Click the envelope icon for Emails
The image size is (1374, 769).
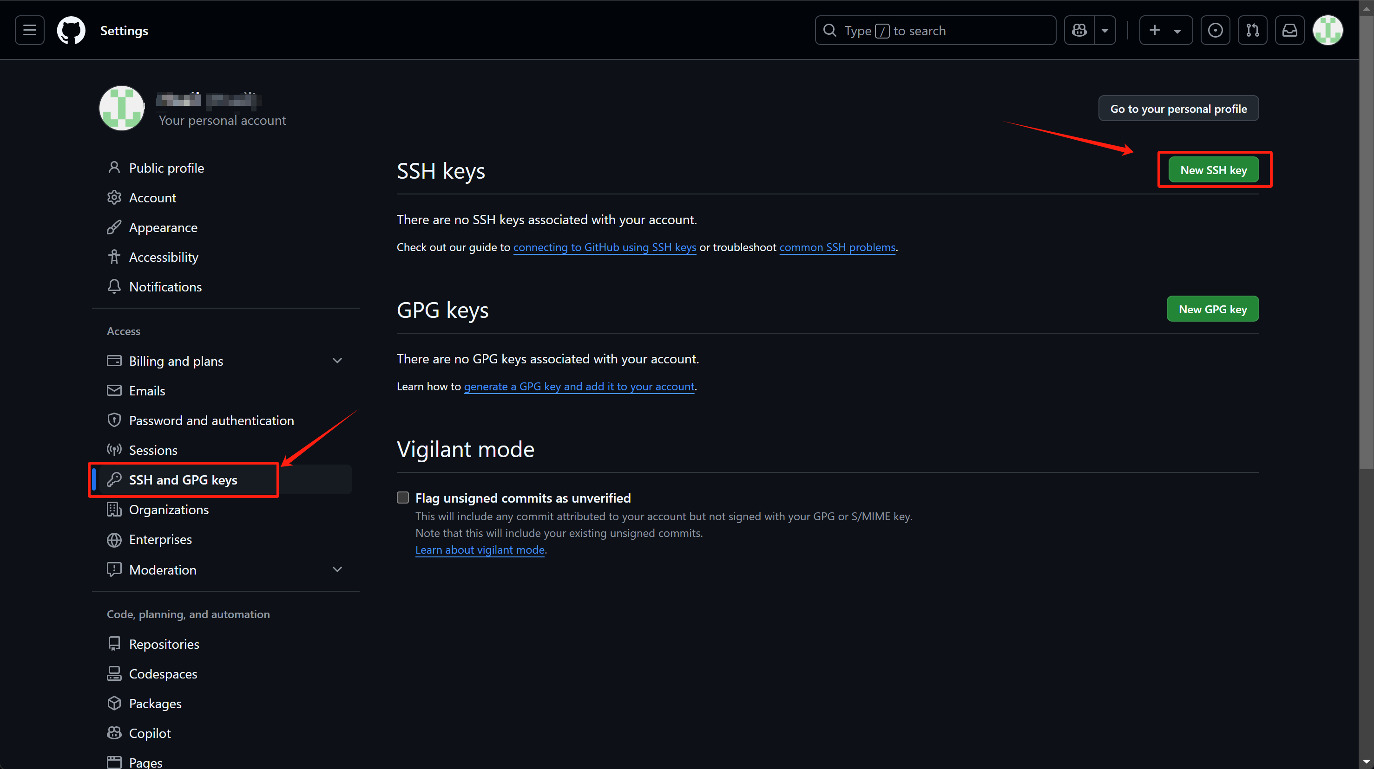[x=114, y=390]
